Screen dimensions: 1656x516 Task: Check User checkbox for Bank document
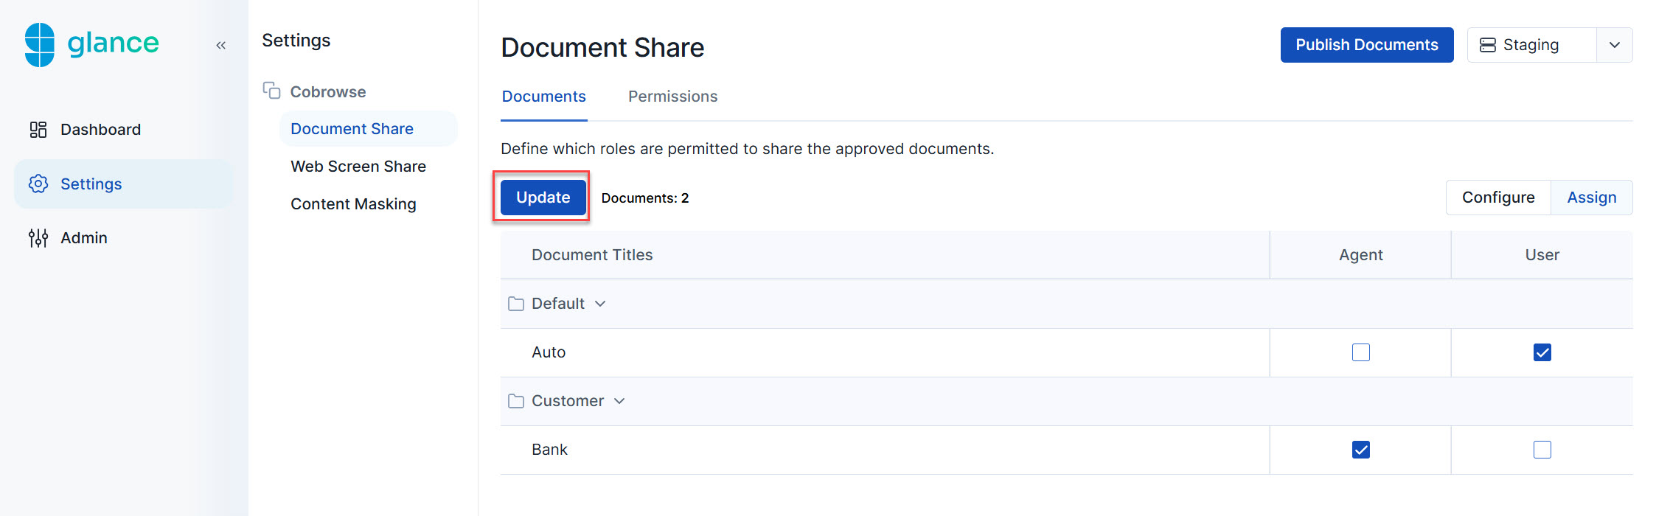1542,450
